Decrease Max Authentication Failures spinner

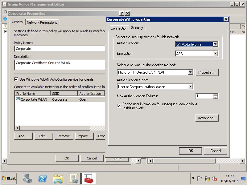pos(216,97)
